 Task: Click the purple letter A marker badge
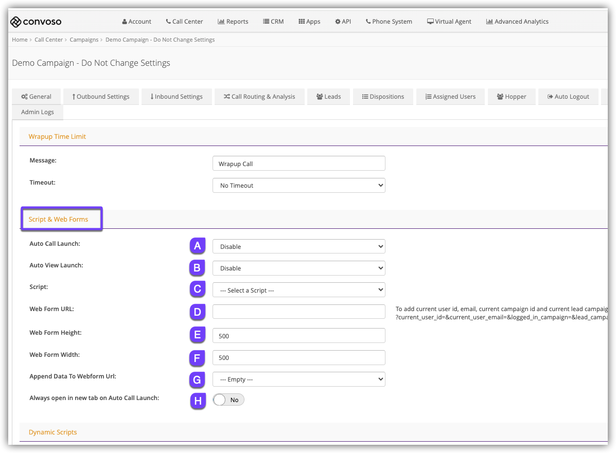(197, 246)
